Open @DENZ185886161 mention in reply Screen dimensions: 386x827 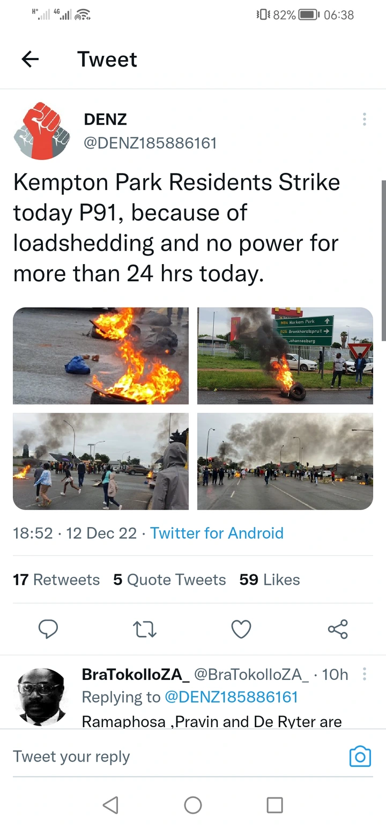coord(231,697)
